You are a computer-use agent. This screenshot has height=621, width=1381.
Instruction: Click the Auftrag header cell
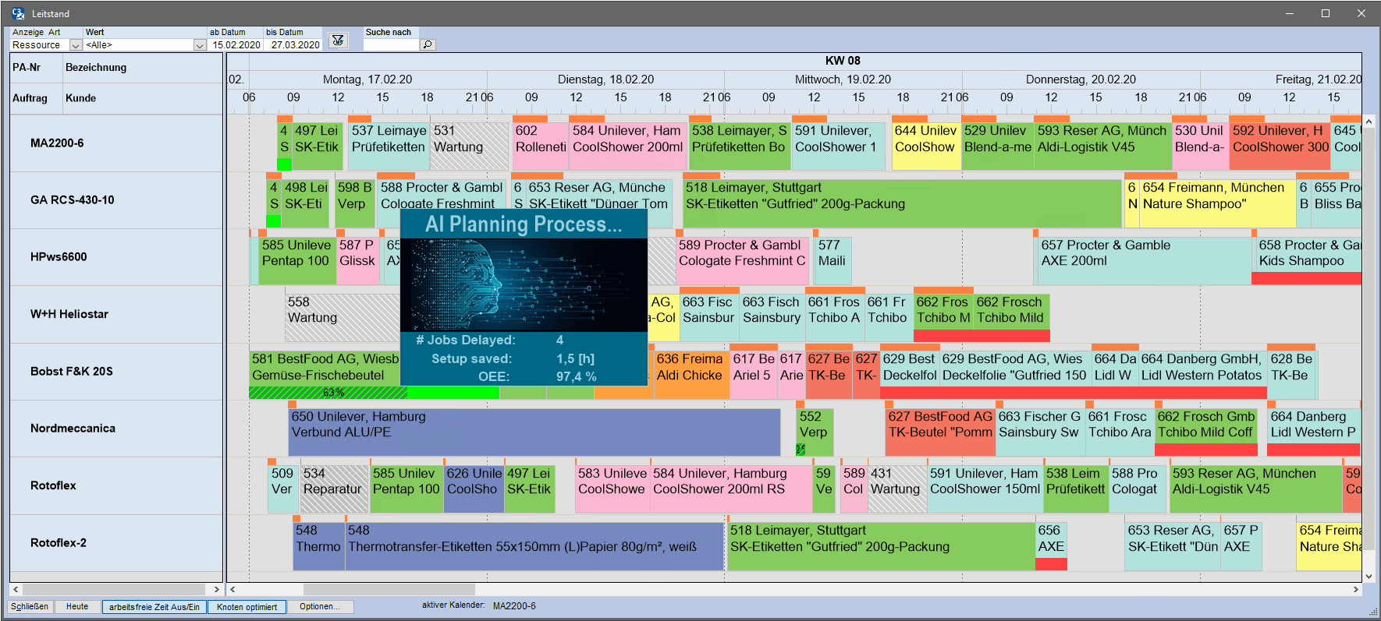pyautogui.click(x=36, y=98)
